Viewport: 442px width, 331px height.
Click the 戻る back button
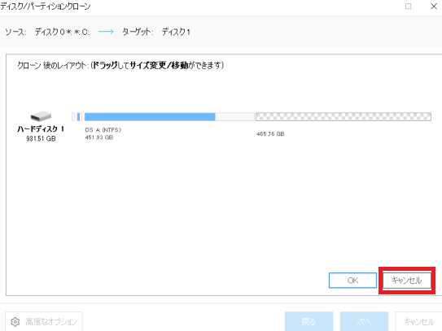pos(309,321)
